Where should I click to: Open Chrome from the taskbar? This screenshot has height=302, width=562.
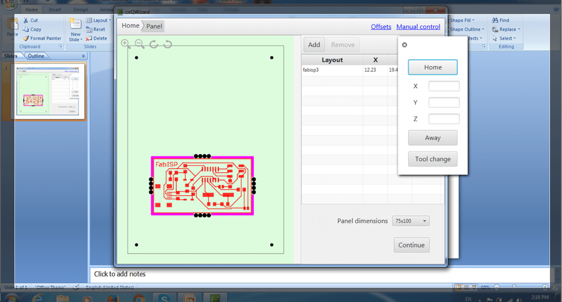click(x=139, y=298)
